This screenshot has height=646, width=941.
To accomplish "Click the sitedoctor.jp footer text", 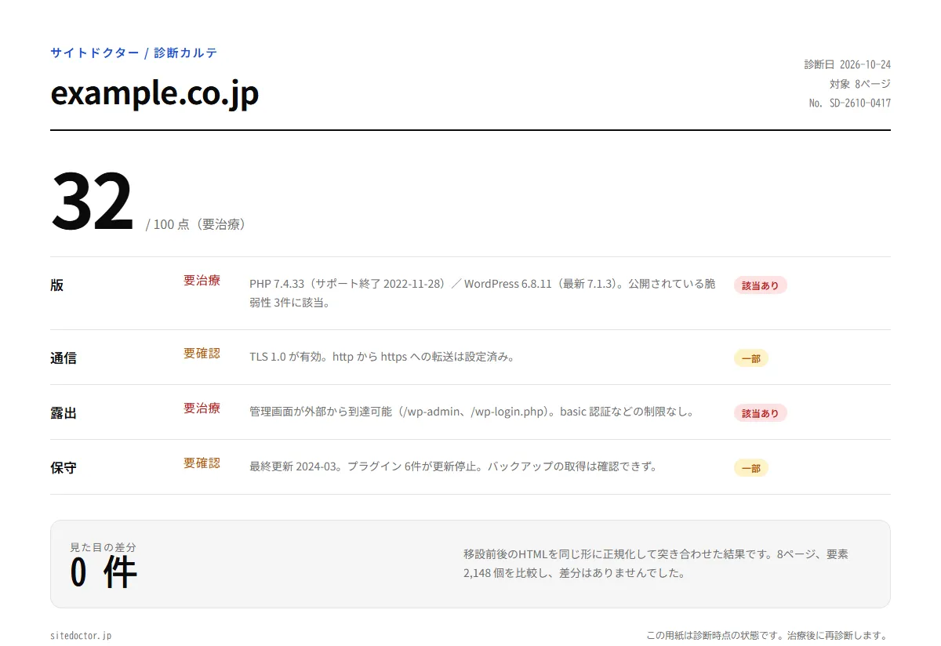I will [81, 635].
